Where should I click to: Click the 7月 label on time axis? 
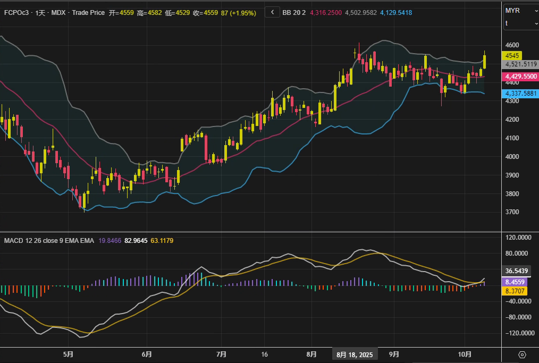click(222, 354)
